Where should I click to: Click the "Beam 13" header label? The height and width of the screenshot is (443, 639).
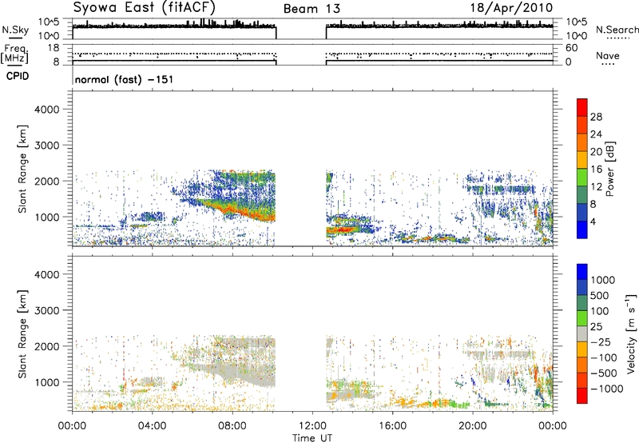click(312, 9)
